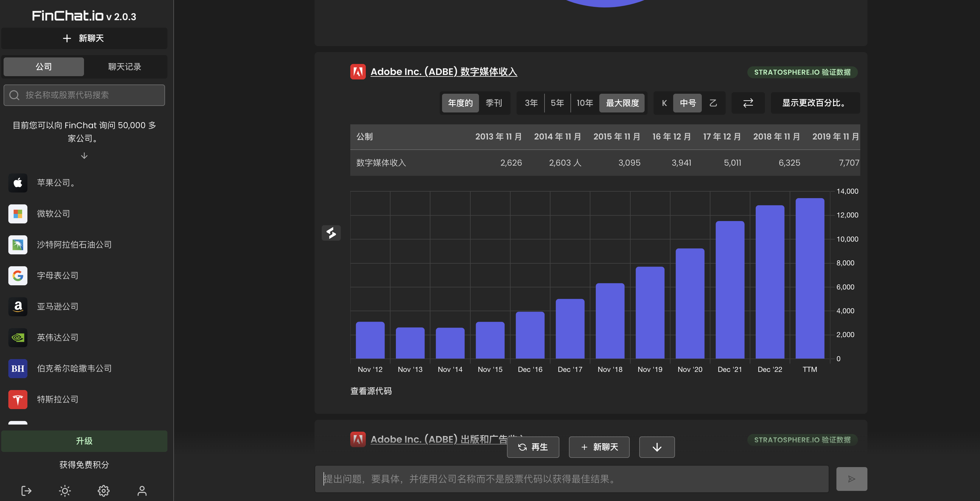This screenshot has height=501, width=980.
Task: Click the Adobe logo next to 数字媒体收入
Action: tap(358, 71)
